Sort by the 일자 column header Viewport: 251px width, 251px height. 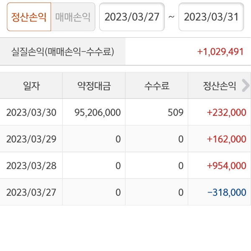pyautogui.click(x=31, y=86)
